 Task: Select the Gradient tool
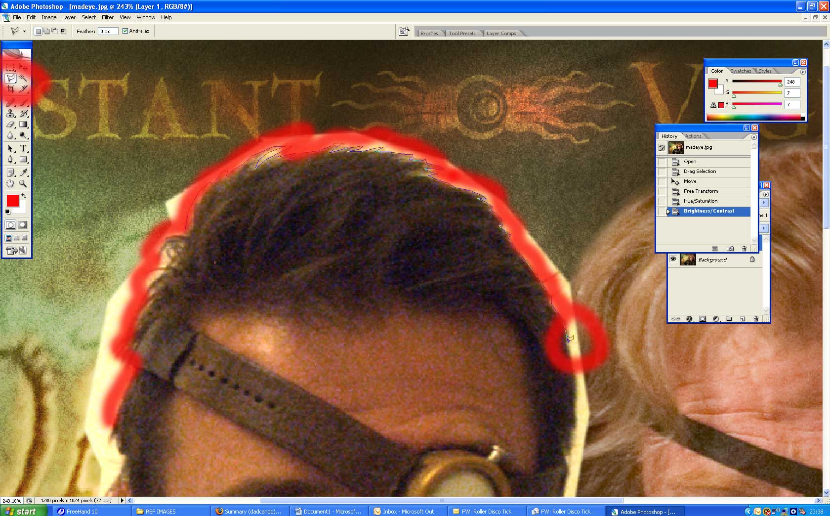pyautogui.click(x=23, y=125)
